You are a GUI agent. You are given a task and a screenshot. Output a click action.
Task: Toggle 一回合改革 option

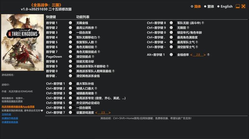click(72, 33)
